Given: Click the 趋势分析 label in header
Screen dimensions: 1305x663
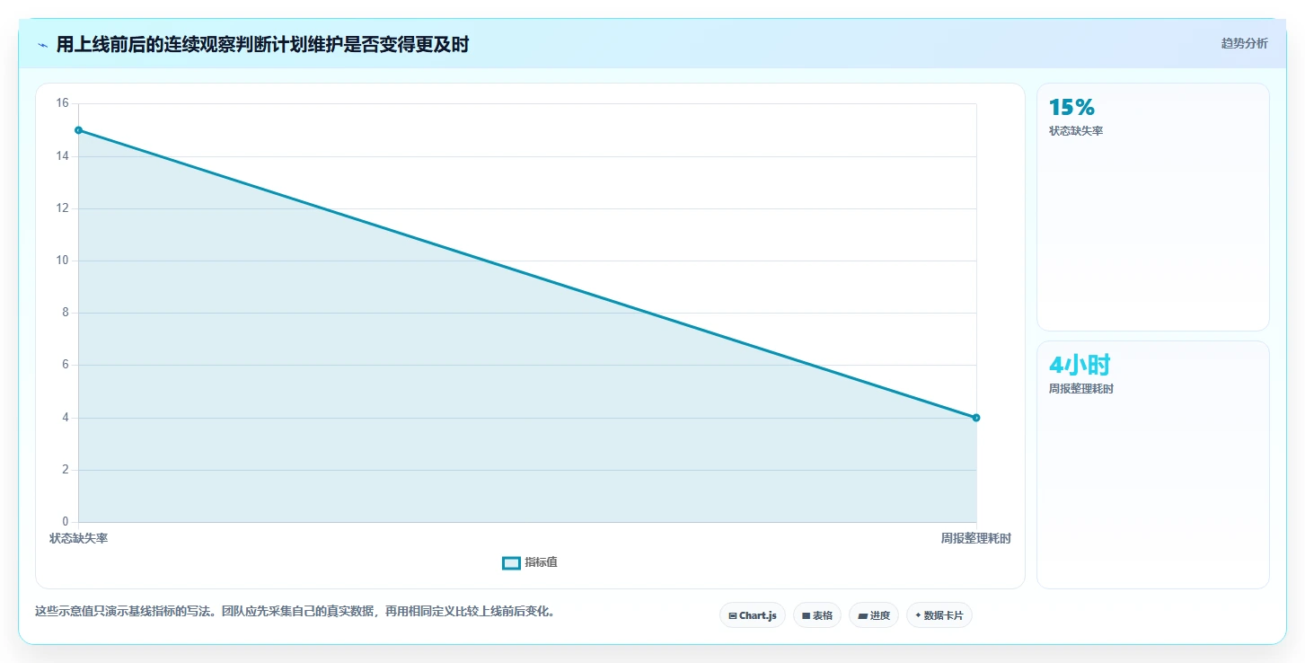Looking at the screenshot, I should coord(1244,43).
